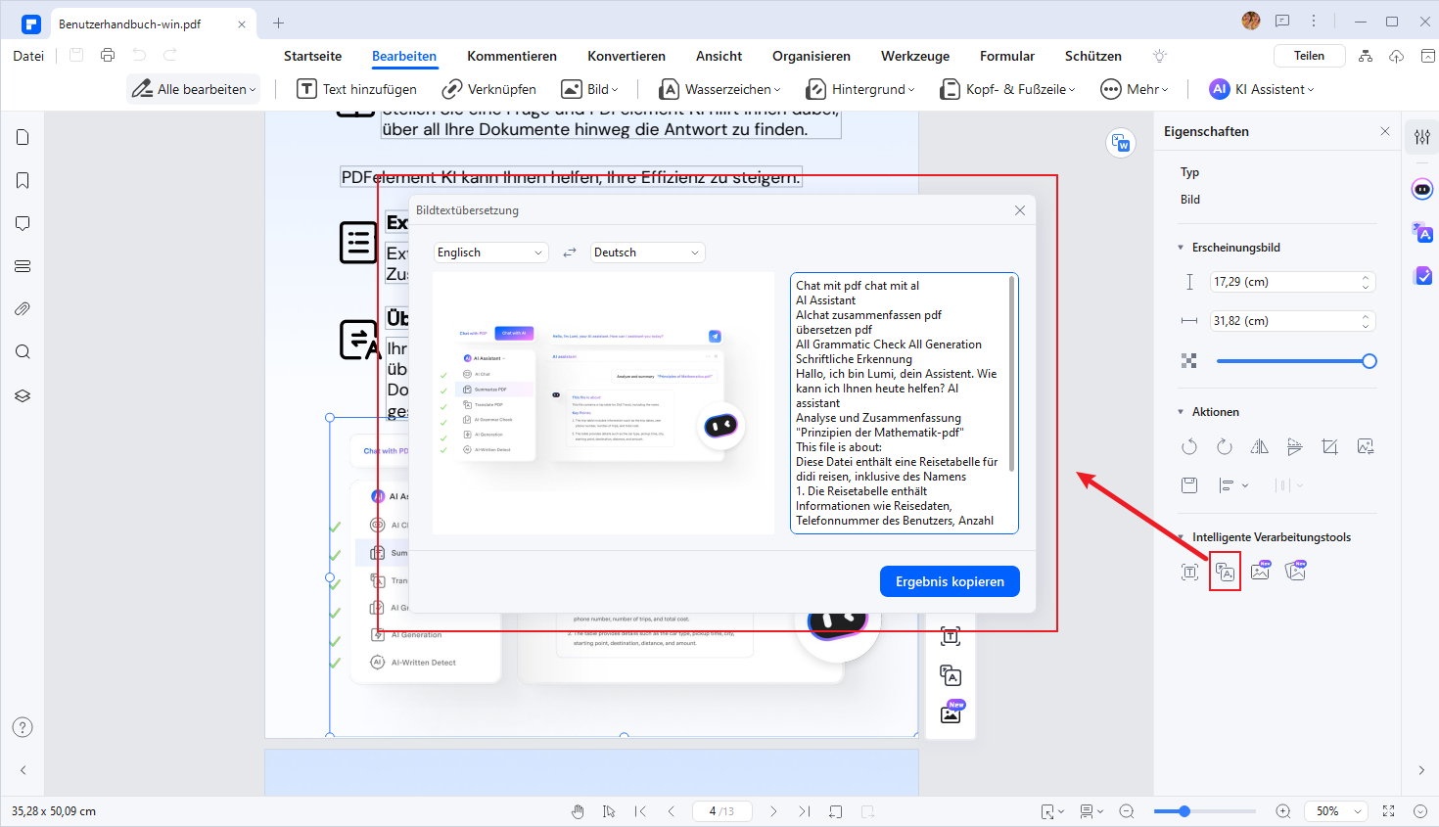This screenshot has width=1439, height=827.
Task: Switch to the Organisieren tab
Action: [x=812, y=56]
